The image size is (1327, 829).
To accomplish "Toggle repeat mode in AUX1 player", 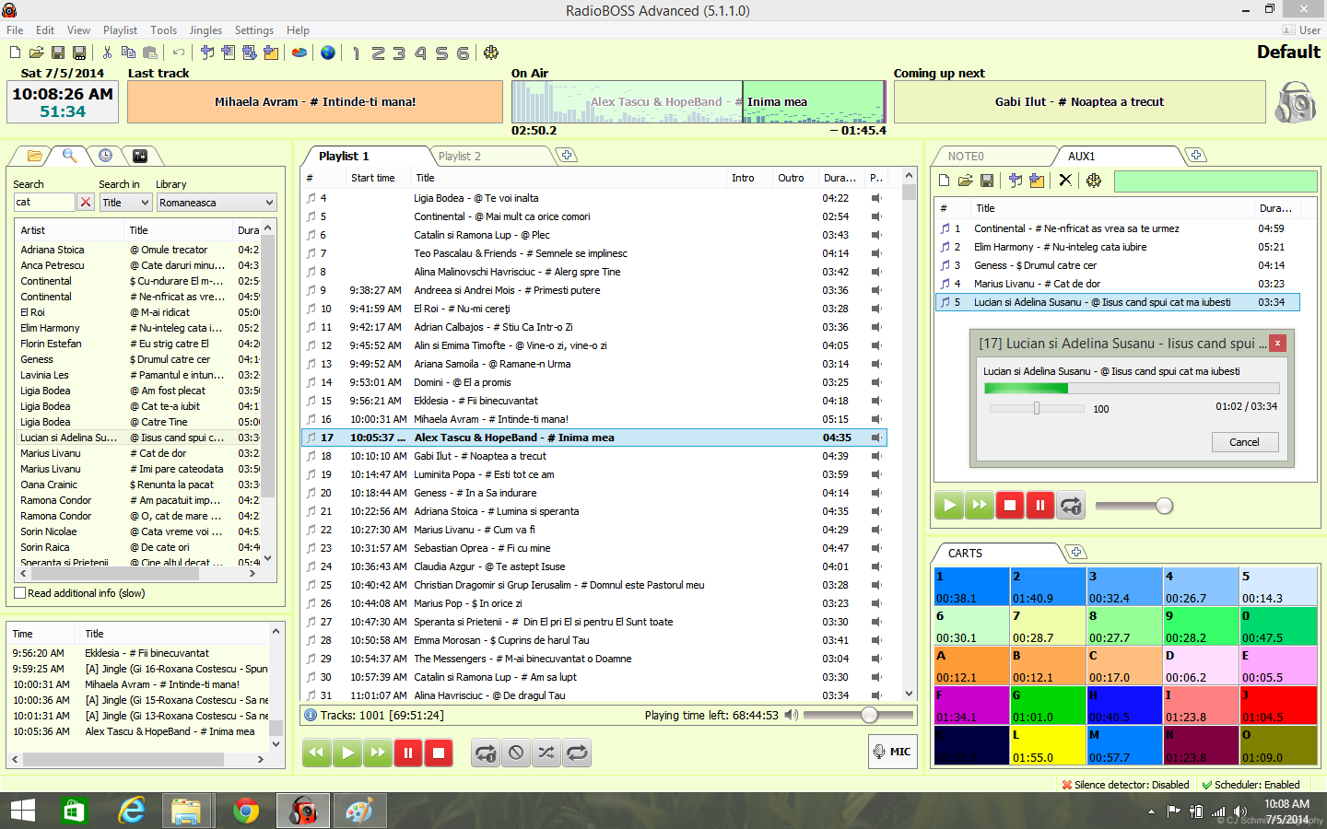I will click(x=1071, y=505).
